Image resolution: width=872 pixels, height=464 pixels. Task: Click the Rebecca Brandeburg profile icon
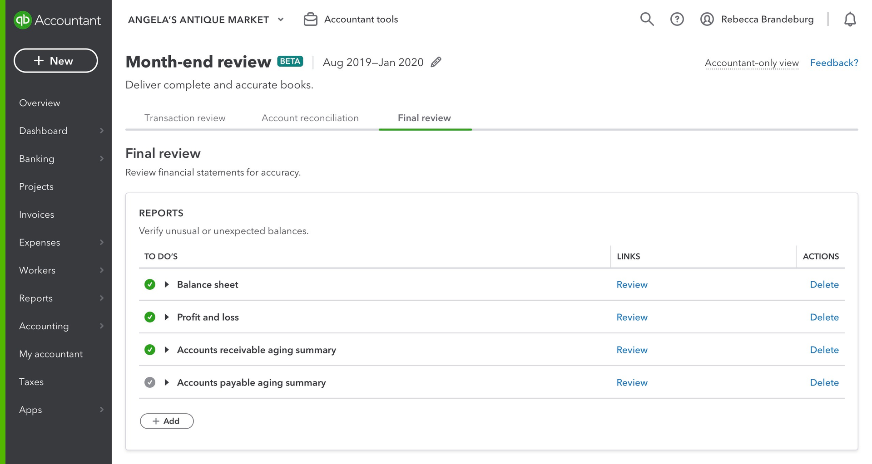pos(707,19)
